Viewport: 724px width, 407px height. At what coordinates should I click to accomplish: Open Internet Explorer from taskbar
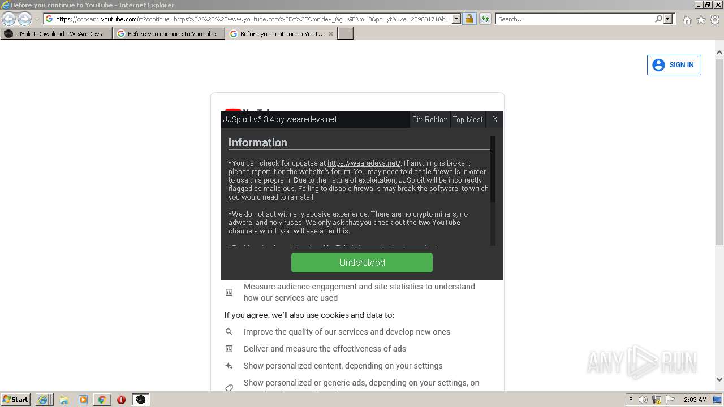43,400
